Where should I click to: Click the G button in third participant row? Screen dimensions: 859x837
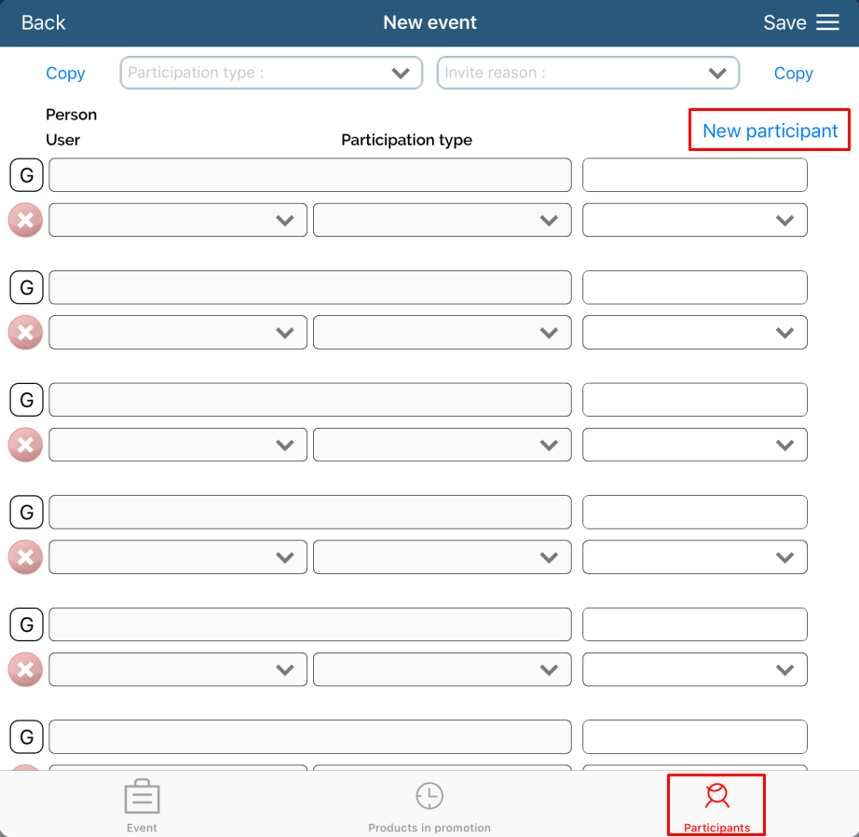pyautogui.click(x=26, y=400)
